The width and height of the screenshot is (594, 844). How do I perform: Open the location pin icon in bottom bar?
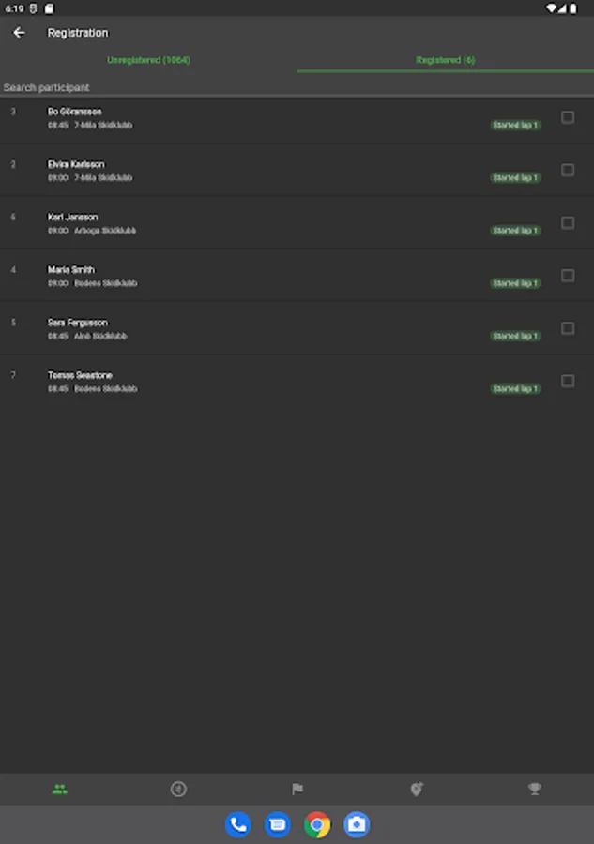click(417, 790)
